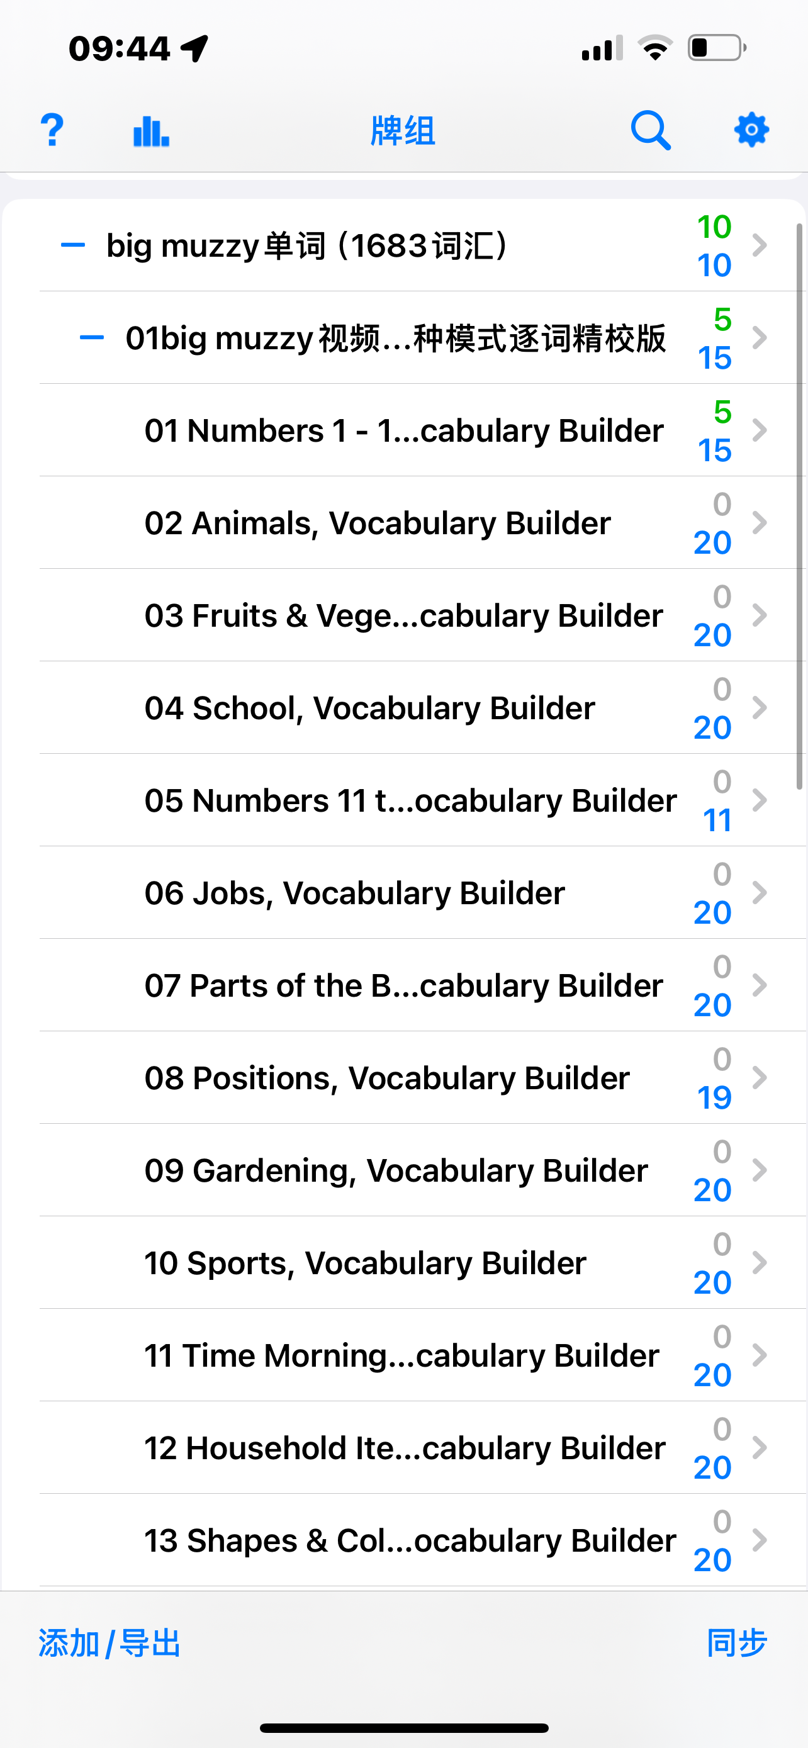This screenshot has height=1748, width=808.
Task: Collapse the big muzzy单词 deck
Action: click(72, 245)
